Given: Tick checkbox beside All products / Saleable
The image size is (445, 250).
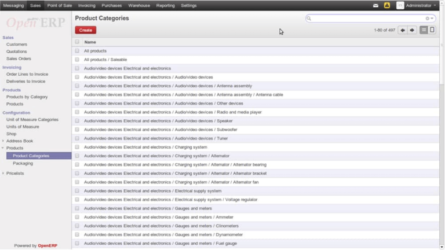Looking at the screenshot, I should (77, 60).
